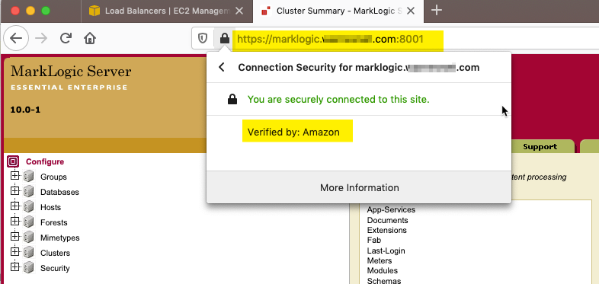Go back in Connection Security panel

(x=222, y=68)
